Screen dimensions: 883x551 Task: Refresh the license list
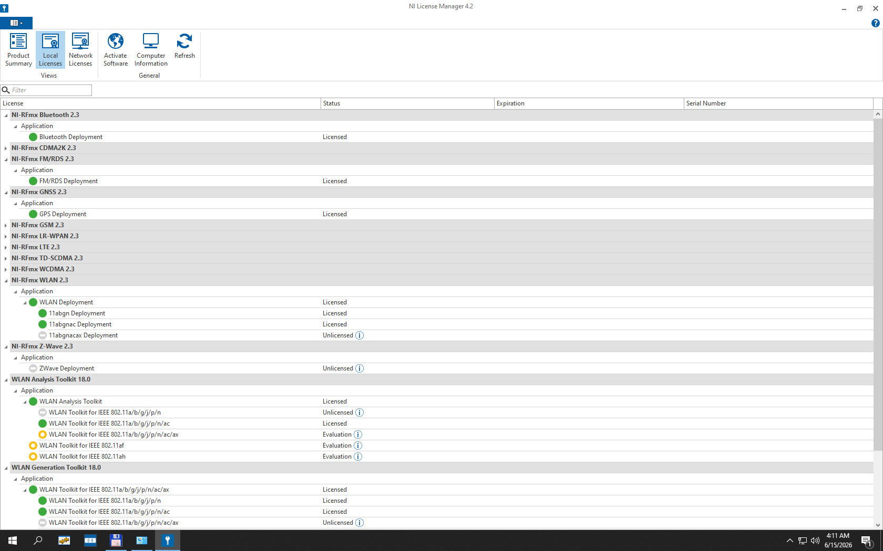coord(184,46)
